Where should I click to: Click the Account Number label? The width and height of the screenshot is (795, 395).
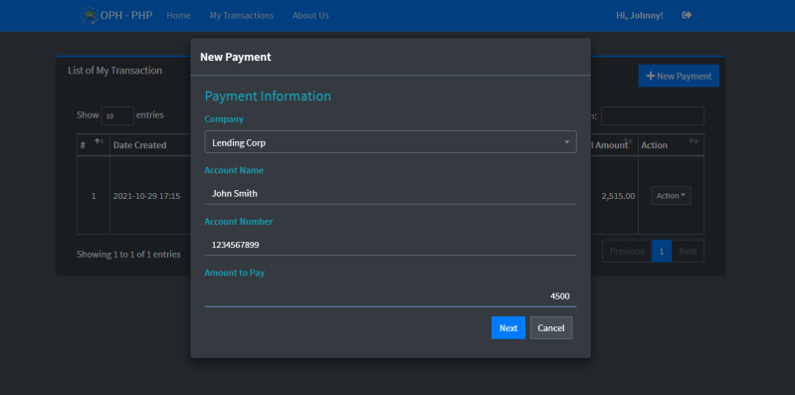click(239, 222)
